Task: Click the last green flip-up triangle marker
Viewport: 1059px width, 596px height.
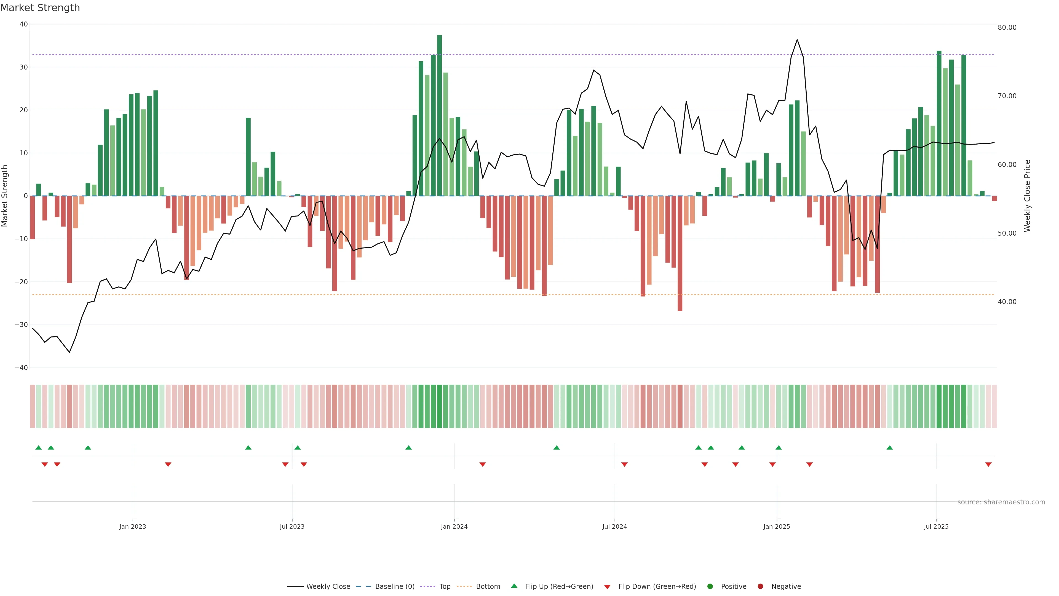Action: (x=890, y=448)
